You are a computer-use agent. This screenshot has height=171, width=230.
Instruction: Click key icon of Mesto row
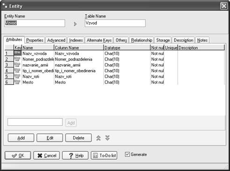[17, 82]
